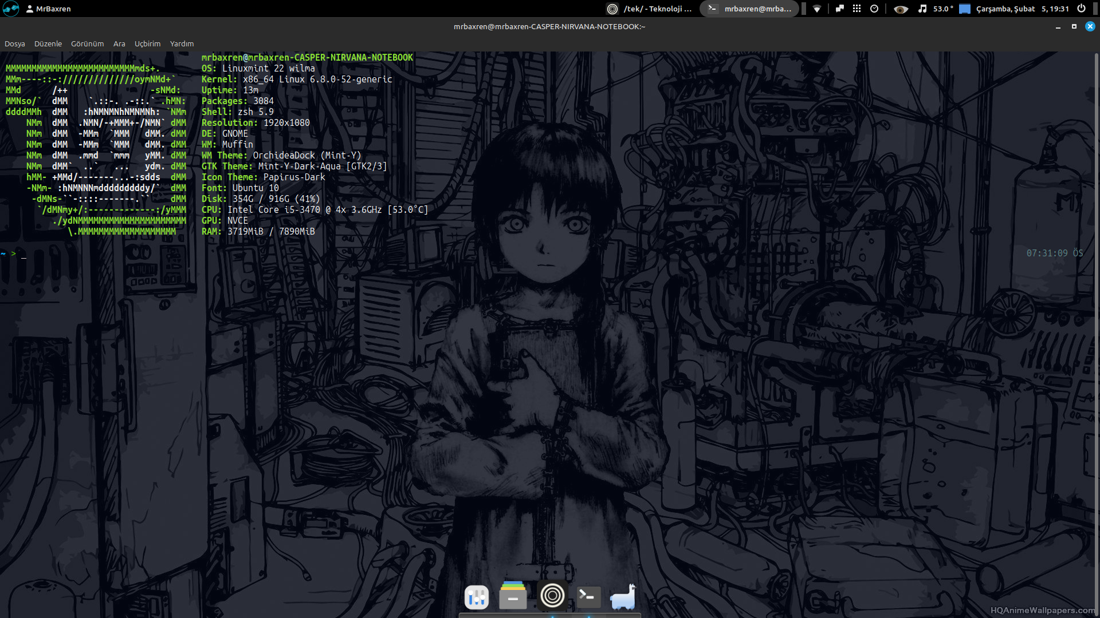Click the blue desktop square panel icon

(965, 9)
